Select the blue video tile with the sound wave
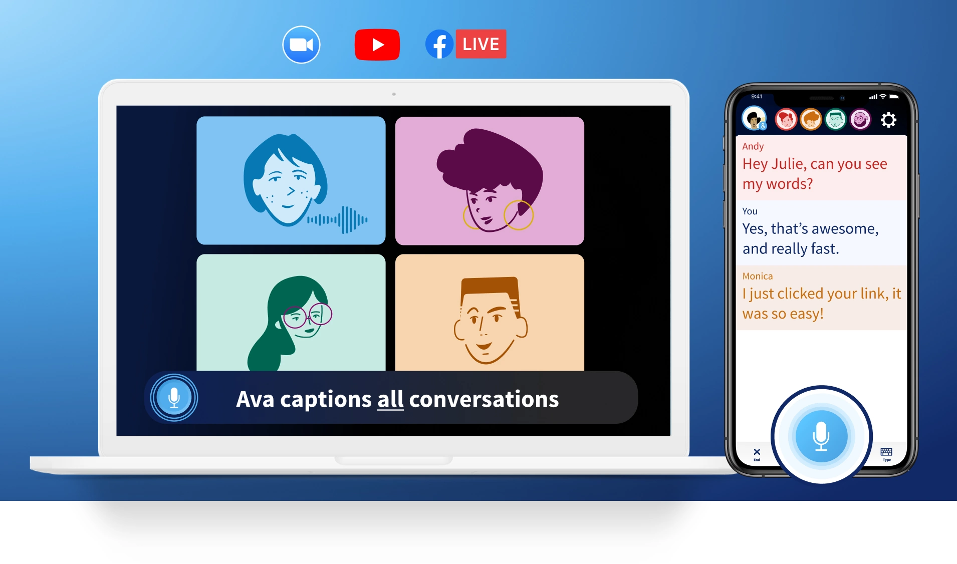The width and height of the screenshot is (957, 564). pyautogui.click(x=291, y=180)
